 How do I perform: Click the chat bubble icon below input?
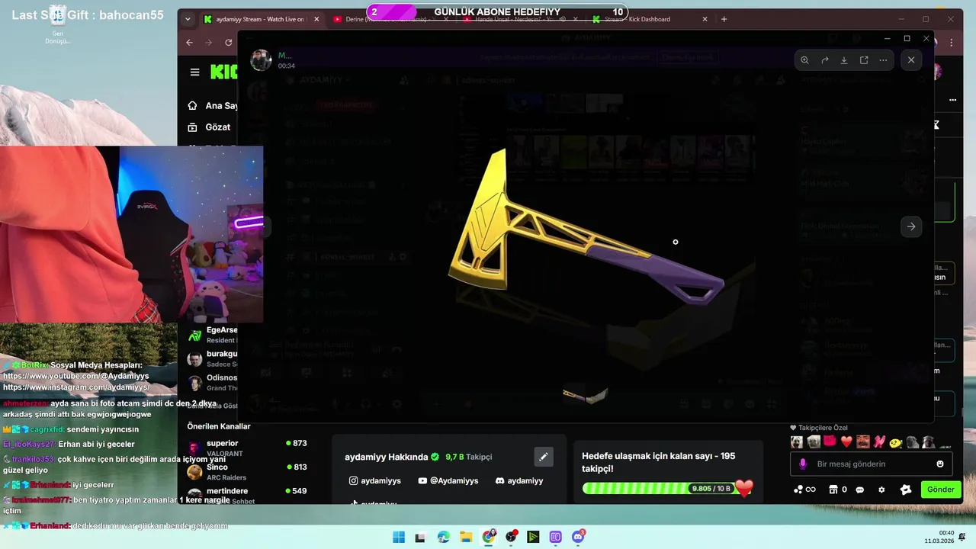coord(860,490)
